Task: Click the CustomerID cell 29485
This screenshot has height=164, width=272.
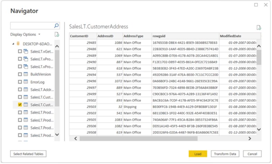Action: (x=83, y=43)
